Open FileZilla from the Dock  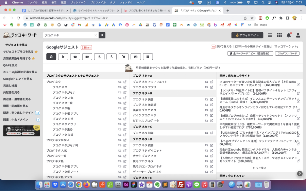click(181, 185)
